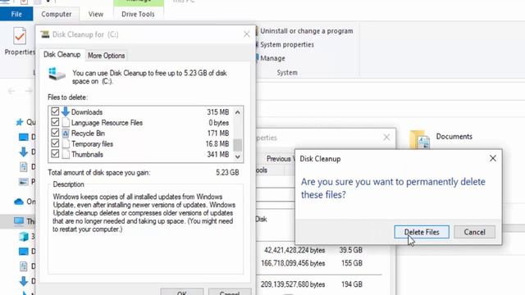Click Manage in the System group
The height and width of the screenshot is (295, 525).
pyautogui.click(x=272, y=58)
